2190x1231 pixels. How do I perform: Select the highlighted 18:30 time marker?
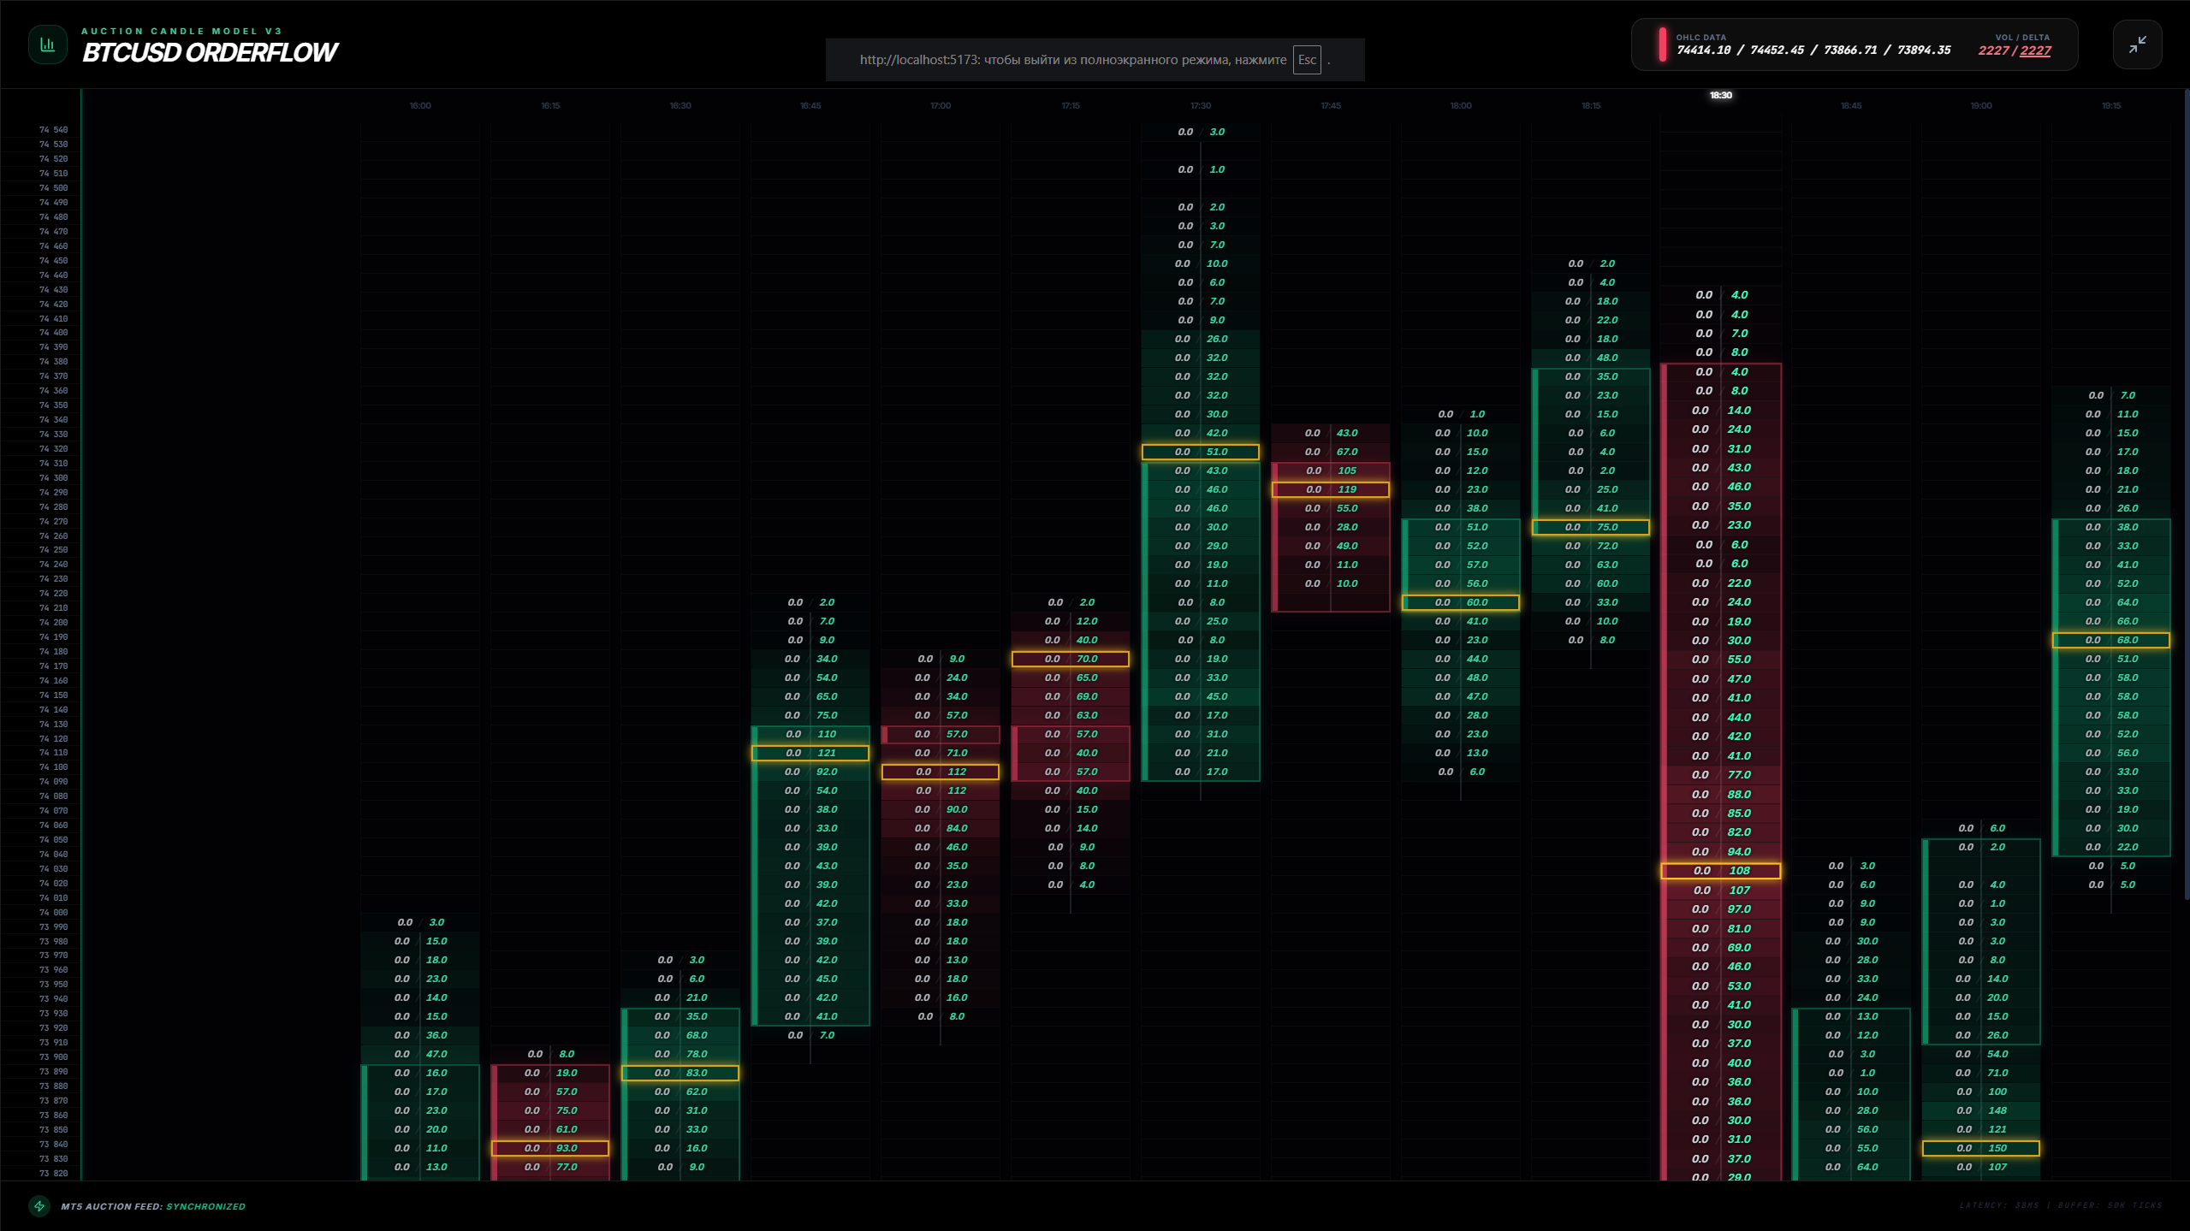(1721, 95)
